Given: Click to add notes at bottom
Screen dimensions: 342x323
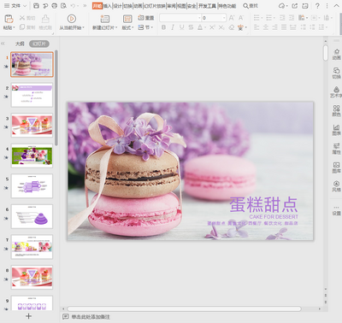Looking at the screenshot, I should 90,316.
